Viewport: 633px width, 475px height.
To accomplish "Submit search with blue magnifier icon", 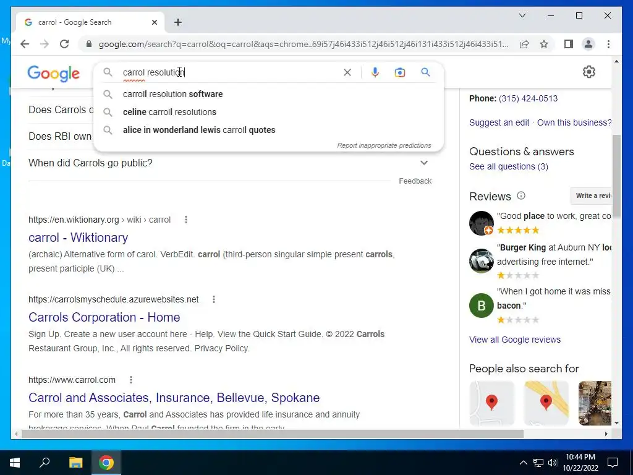I will [x=425, y=72].
